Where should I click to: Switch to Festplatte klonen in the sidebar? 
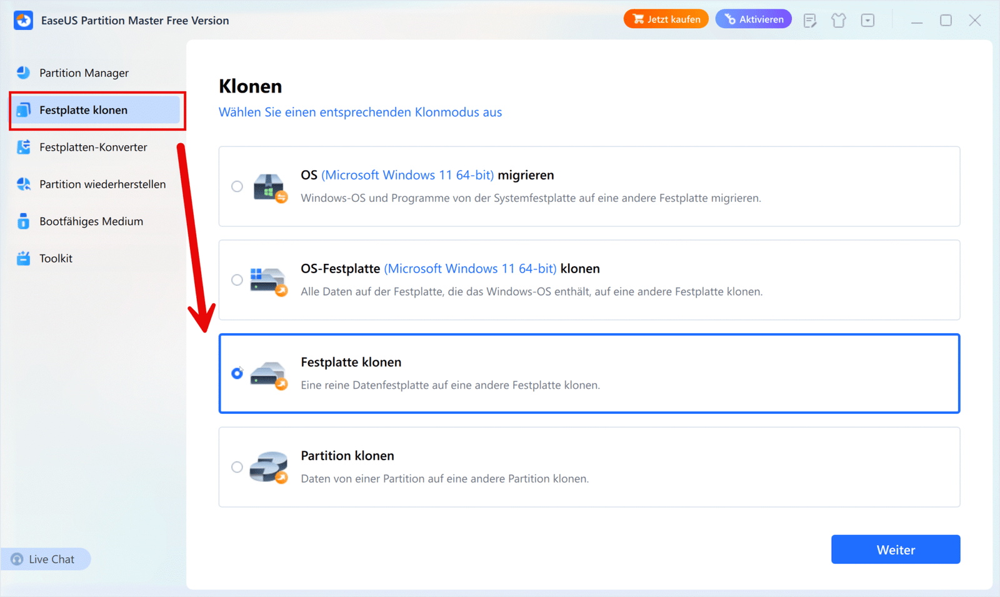tap(83, 109)
